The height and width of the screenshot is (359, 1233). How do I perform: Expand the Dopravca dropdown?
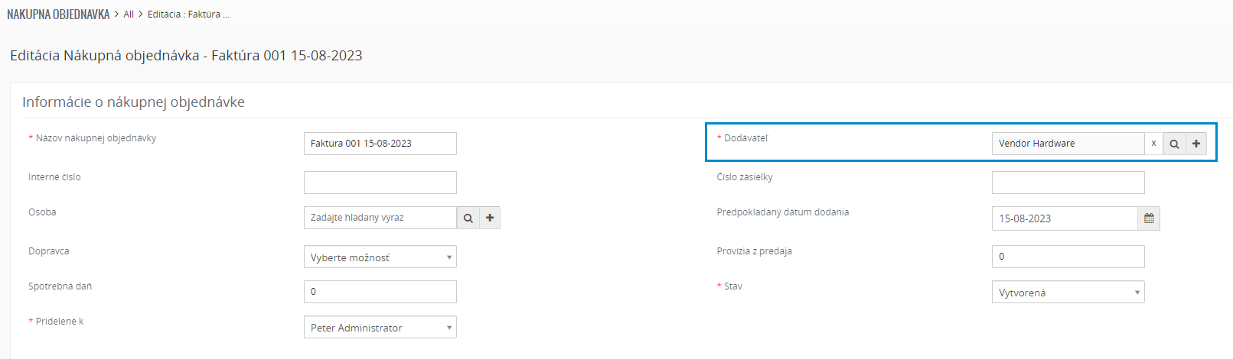pyautogui.click(x=380, y=257)
